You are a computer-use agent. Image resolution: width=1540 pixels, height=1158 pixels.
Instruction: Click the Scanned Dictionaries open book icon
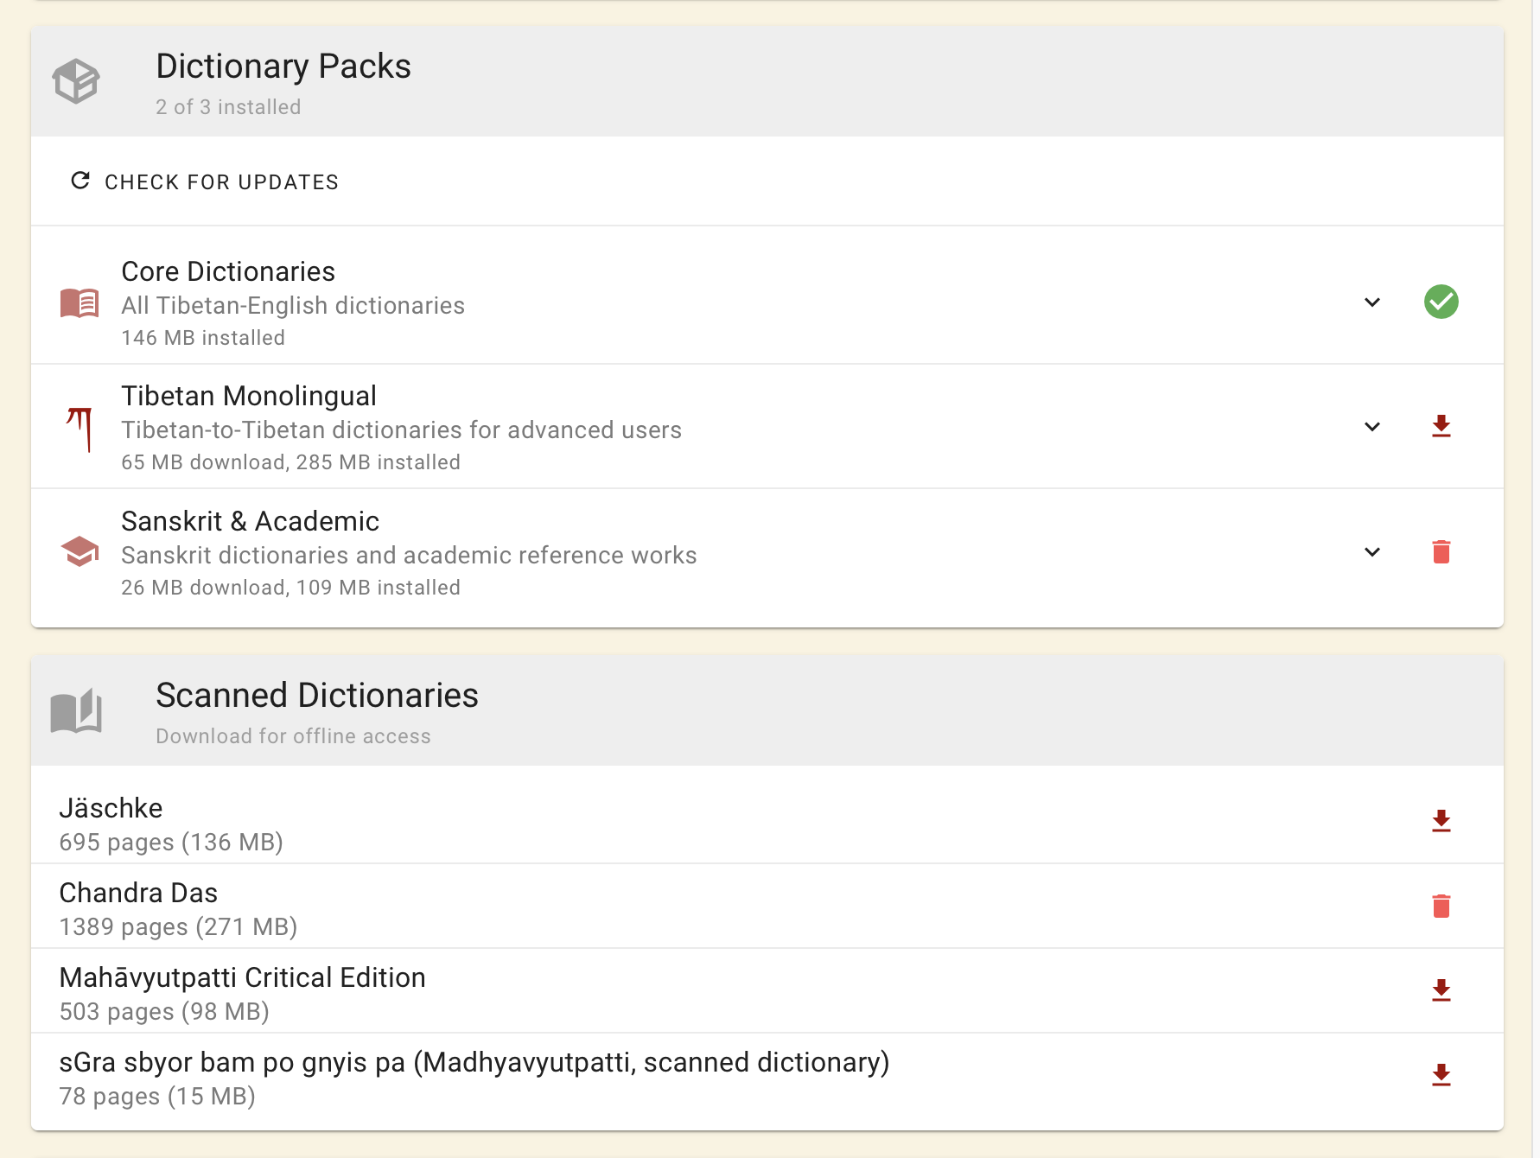click(79, 710)
